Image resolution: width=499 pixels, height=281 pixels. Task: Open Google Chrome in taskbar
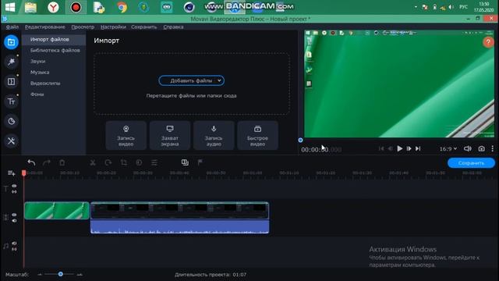[x=122, y=7]
